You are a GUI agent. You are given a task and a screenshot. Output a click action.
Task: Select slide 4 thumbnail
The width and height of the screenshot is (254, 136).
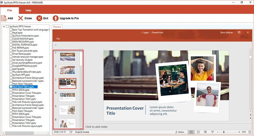(x=67, y=97)
